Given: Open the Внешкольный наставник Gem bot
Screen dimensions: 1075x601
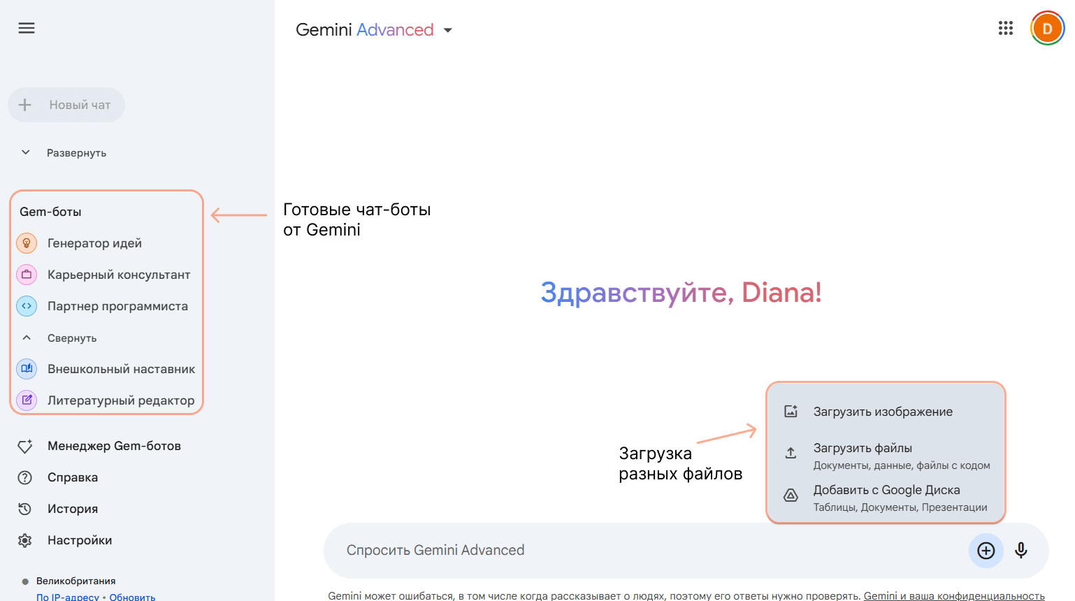Looking at the screenshot, I should point(121,369).
